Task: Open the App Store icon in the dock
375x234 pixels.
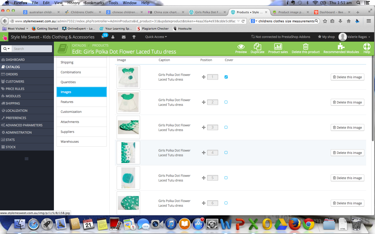Action: (x=198, y=224)
